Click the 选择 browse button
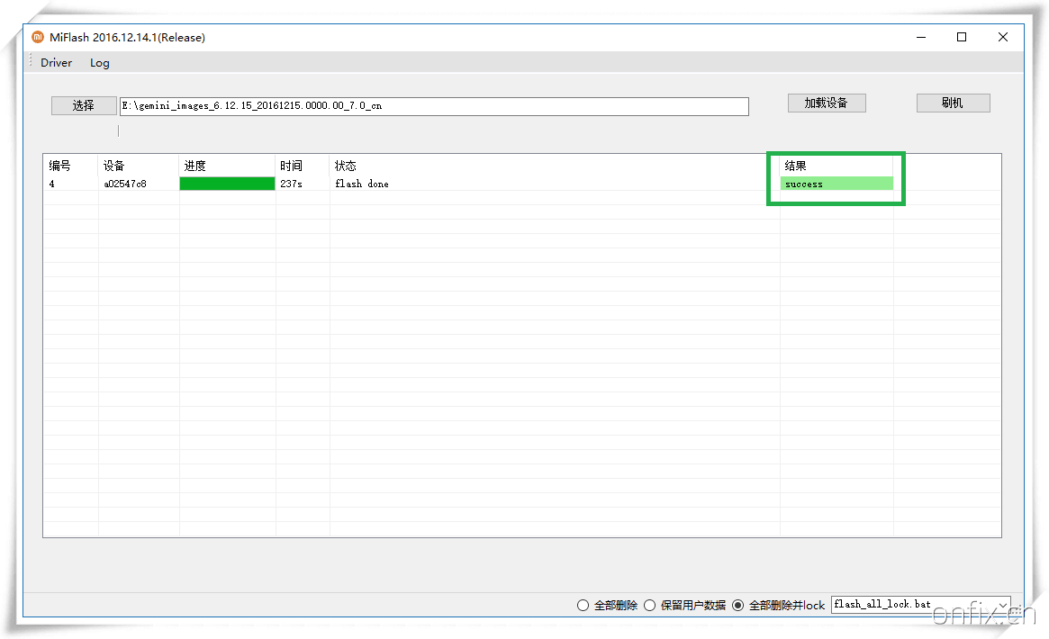1049x639 pixels. [x=84, y=105]
